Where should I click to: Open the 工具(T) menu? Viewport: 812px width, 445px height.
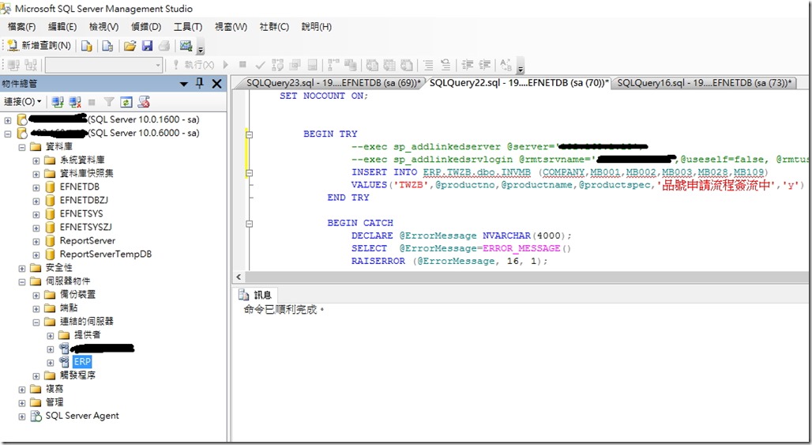pyautogui.click(x=187, y=26)
